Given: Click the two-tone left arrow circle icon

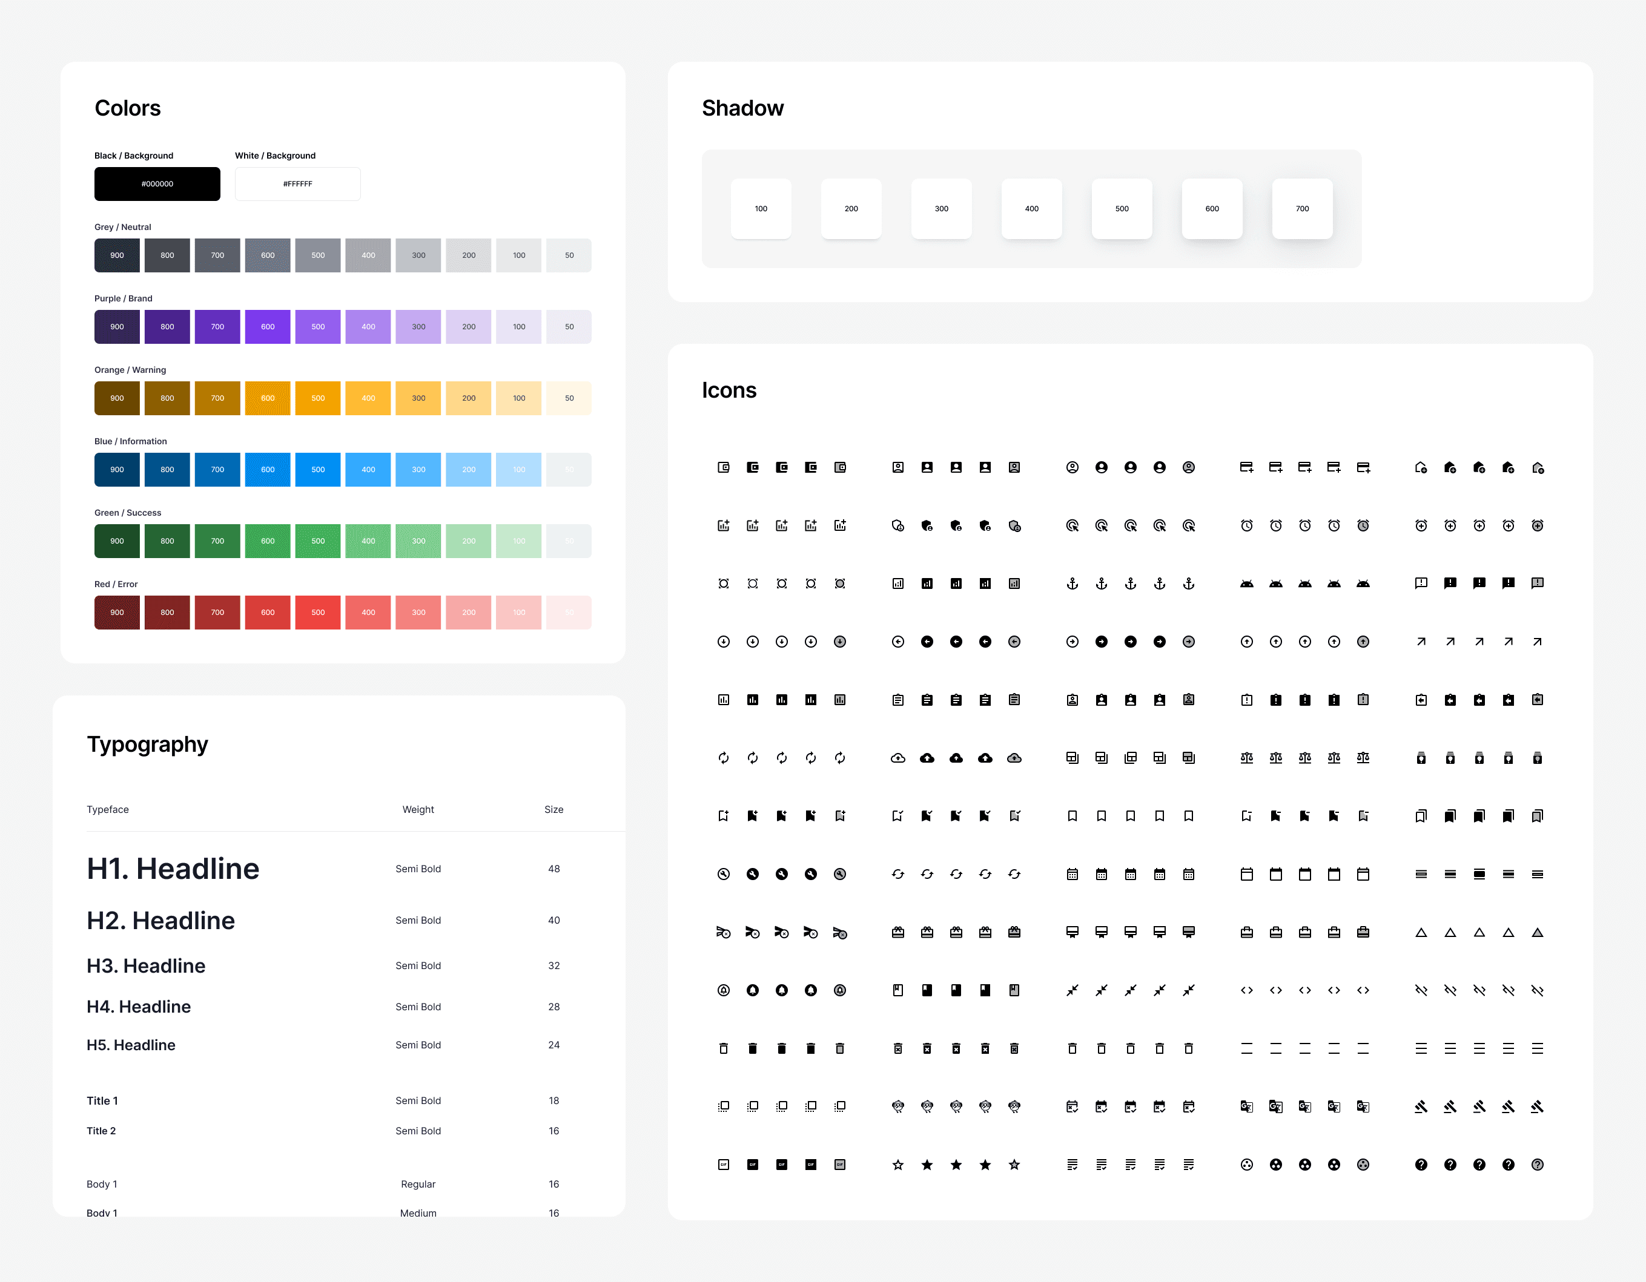Looking at the screenshot, I should tap(1014, 642).
